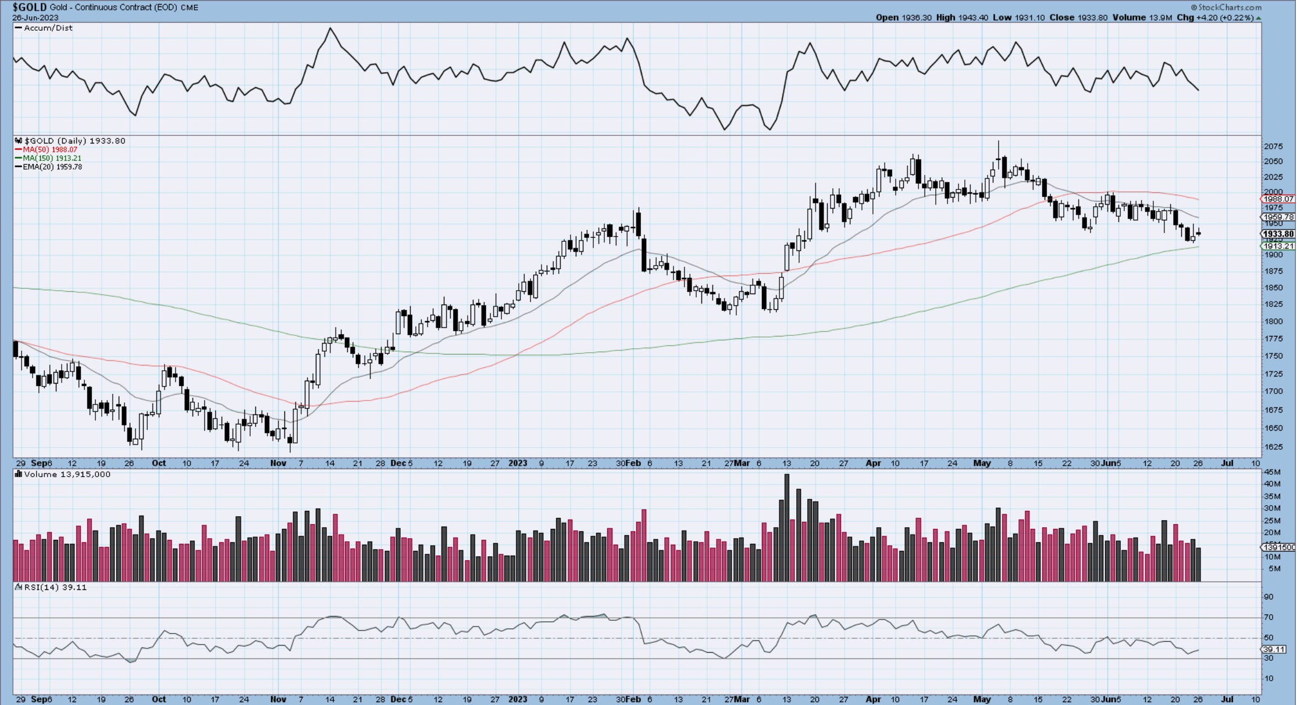Click the Close 1933.80 value in the header
This screenshot has height=705, width=1297.
click(1092, 17)
